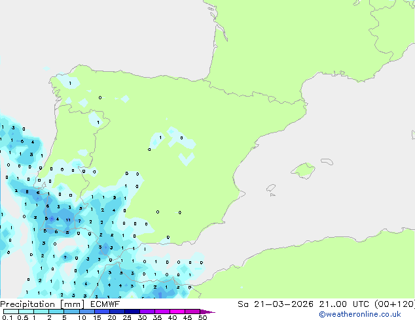Click the legend arrow tip at 50
The width and height of the screenshot is (415, 320).
207,312
